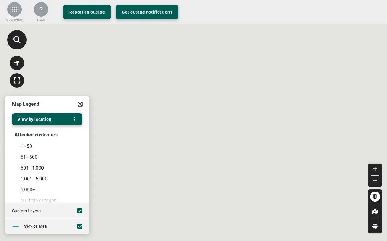This screenshot has height=241, width=387.
Task: Uncheck the Custom Layers checkbox
Action: pos(80,211)
